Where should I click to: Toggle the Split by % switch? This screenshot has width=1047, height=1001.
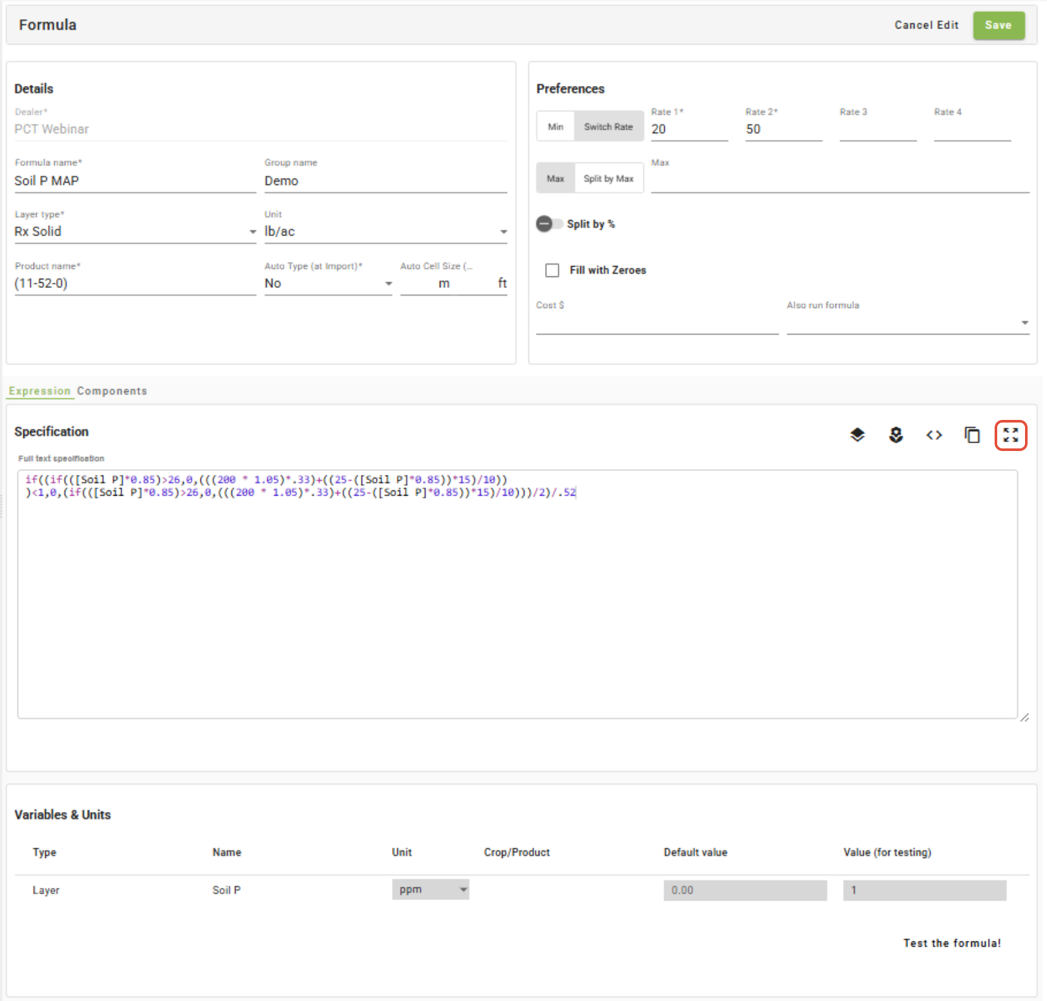pos(549,224)
